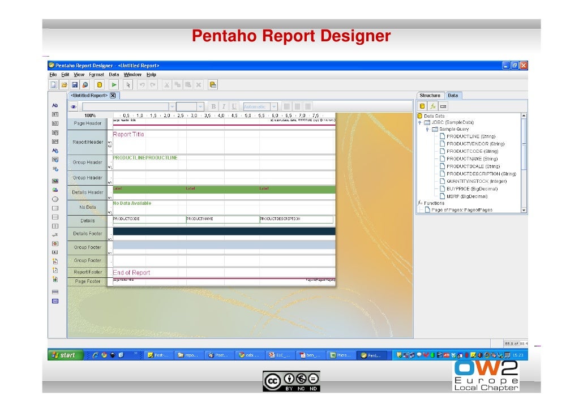
Task: Select the horizontal line palette tool
Action: pyautogui.click(x=55, y=217)
